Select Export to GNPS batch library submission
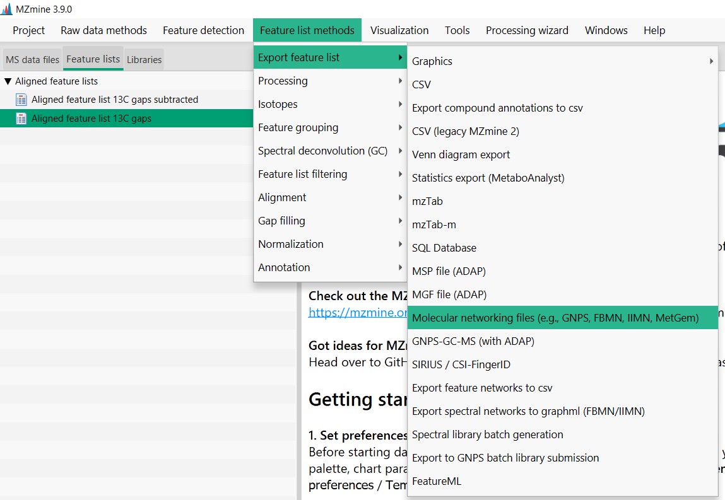Image resolution: width=725 pixels, height=500 pixels. point(505,458)
